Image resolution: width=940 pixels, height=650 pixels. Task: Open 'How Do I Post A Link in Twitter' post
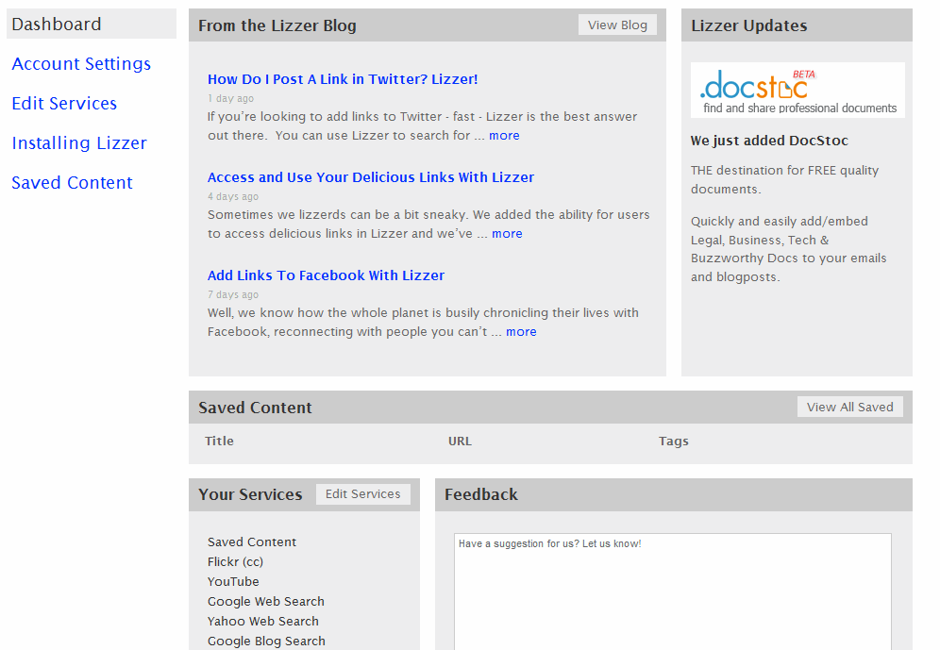(343, 79)
